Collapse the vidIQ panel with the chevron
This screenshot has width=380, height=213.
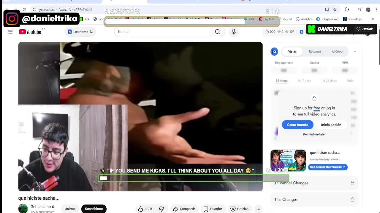click(355, 51)
